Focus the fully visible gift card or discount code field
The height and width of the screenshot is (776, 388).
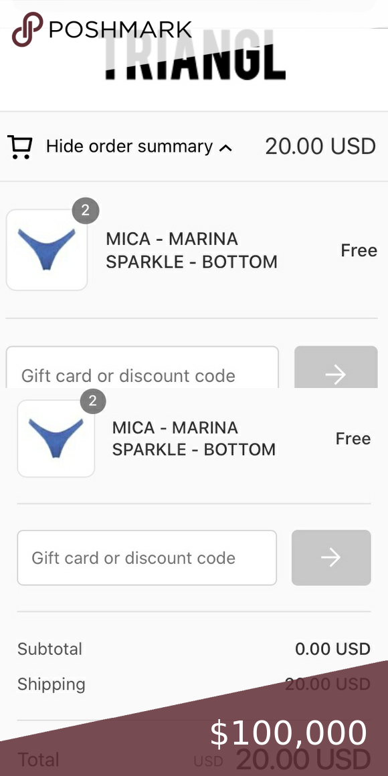point(147,558)
